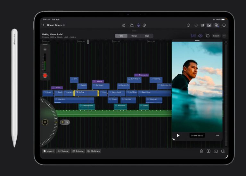Start recording with red record button

point(45,76)
